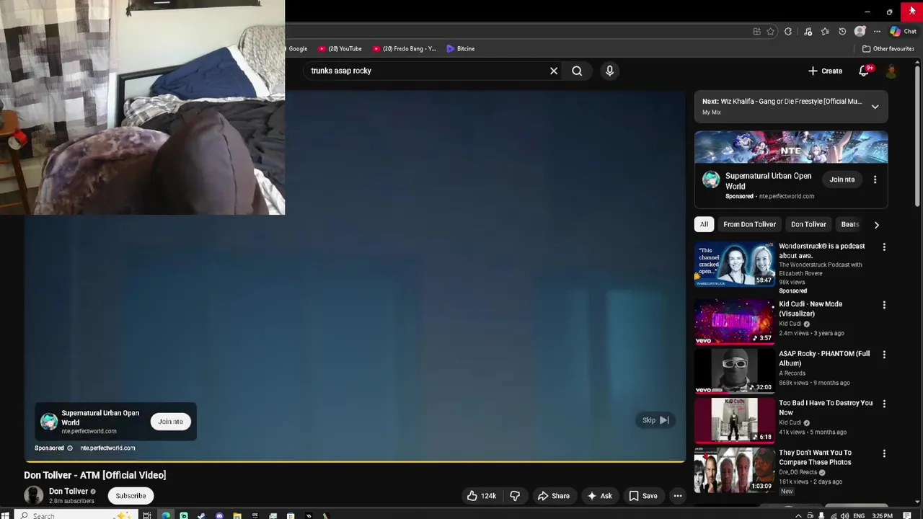The width and height of the screenshot is (923, 519).
Task: Open the Copilot Chat button
Action: [903, 32]
